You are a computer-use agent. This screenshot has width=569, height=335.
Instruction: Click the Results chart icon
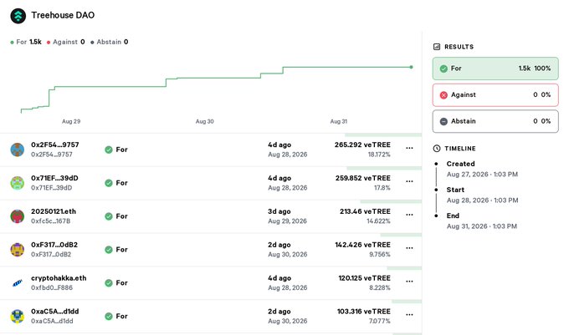[437, 47]
